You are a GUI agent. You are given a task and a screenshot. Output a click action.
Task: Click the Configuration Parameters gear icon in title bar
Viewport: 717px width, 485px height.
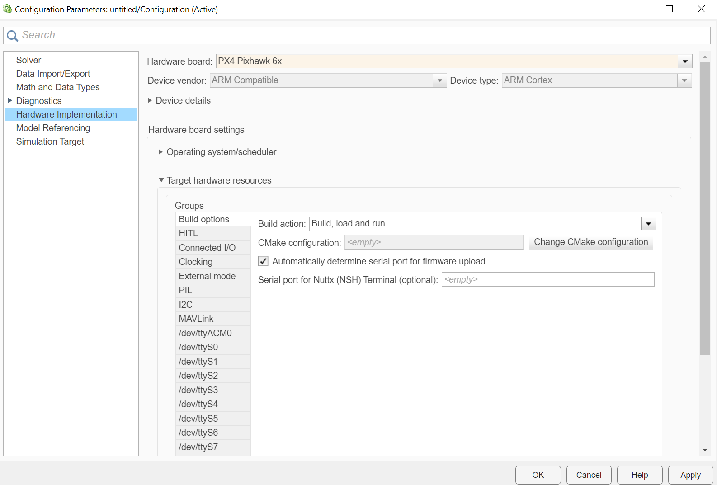(7, 9)
